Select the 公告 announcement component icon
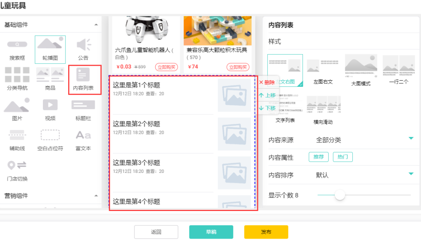This screenshot has height=241, width=421. pos(83,47)
